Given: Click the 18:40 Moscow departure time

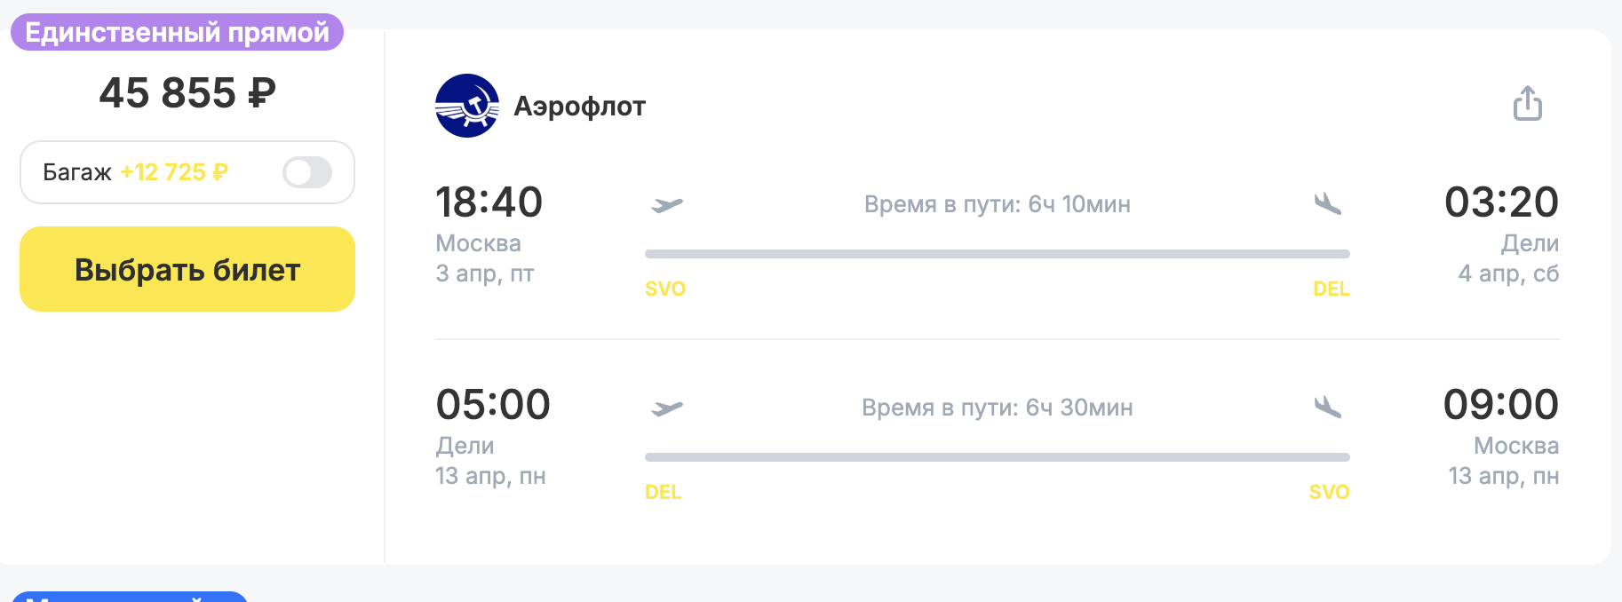Looking at the screenshot, I should [x=489, y=202].
